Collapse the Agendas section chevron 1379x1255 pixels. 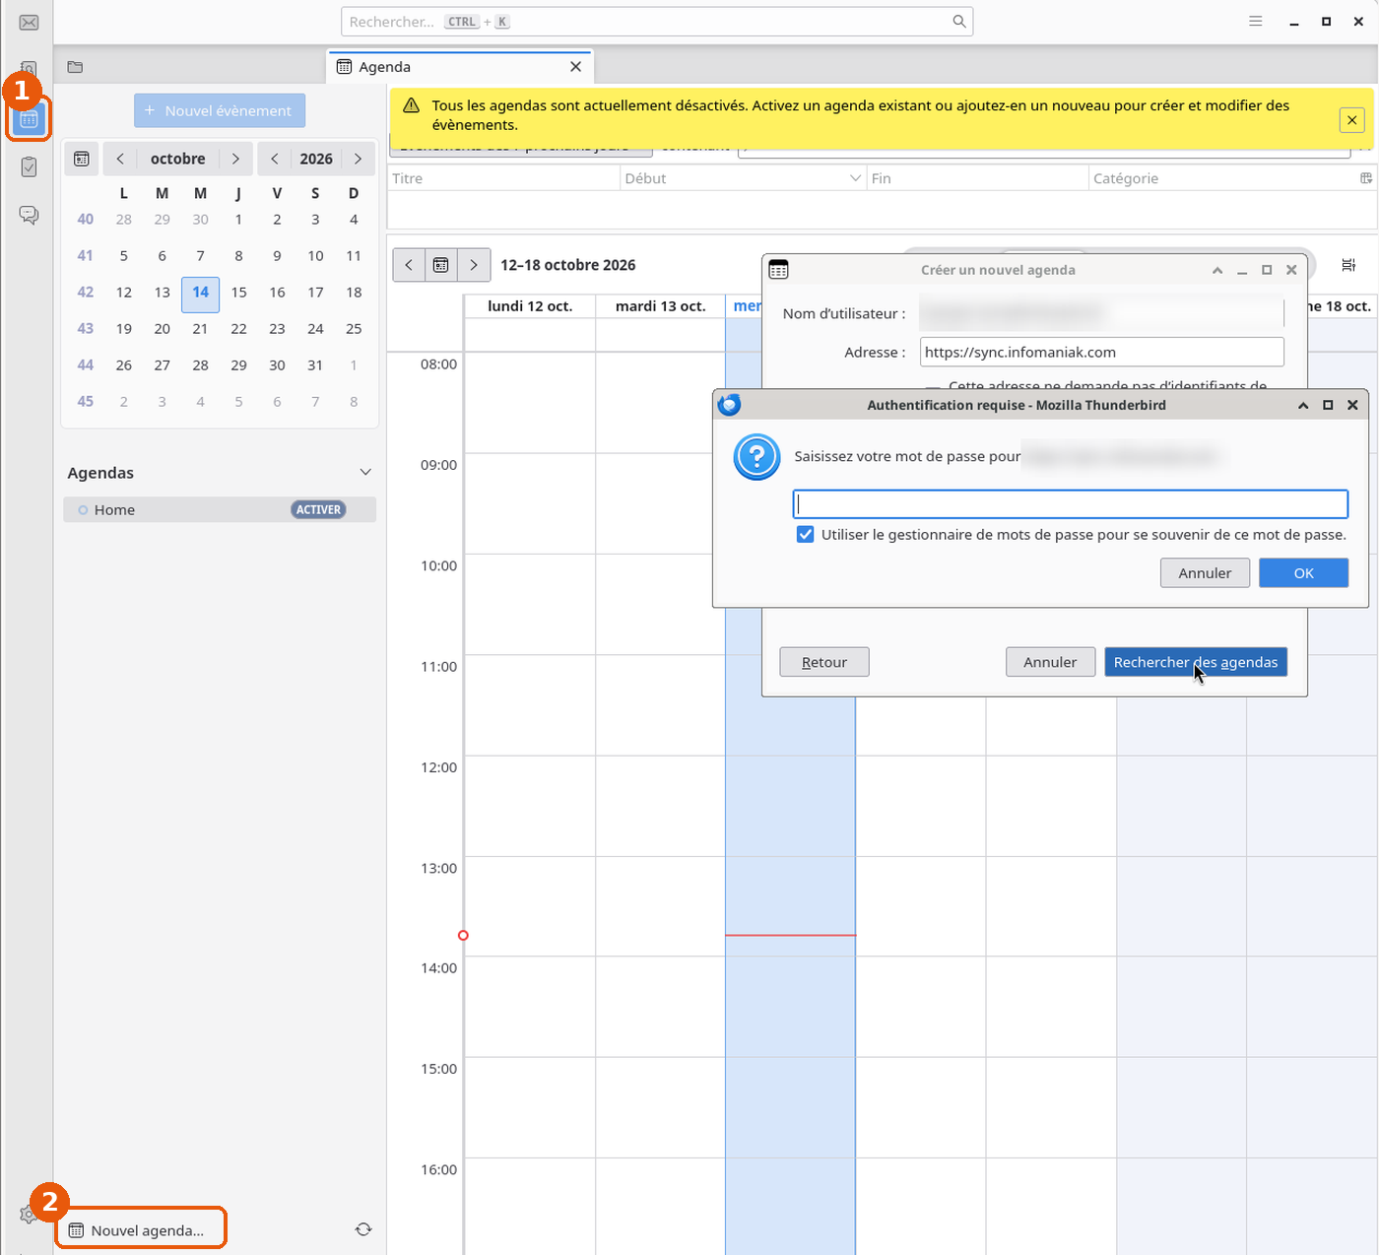tap(365, 473)
